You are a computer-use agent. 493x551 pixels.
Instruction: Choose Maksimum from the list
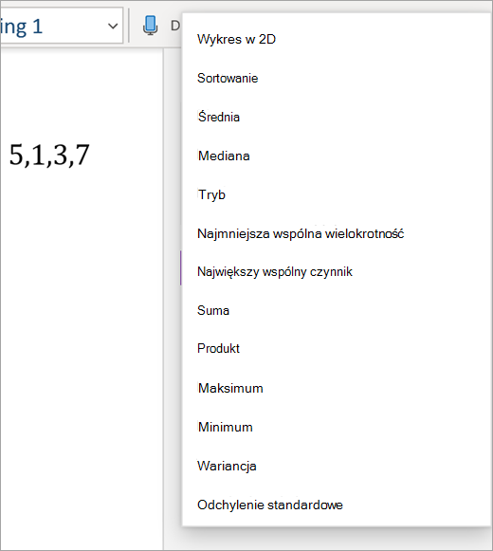pos(230,388)
